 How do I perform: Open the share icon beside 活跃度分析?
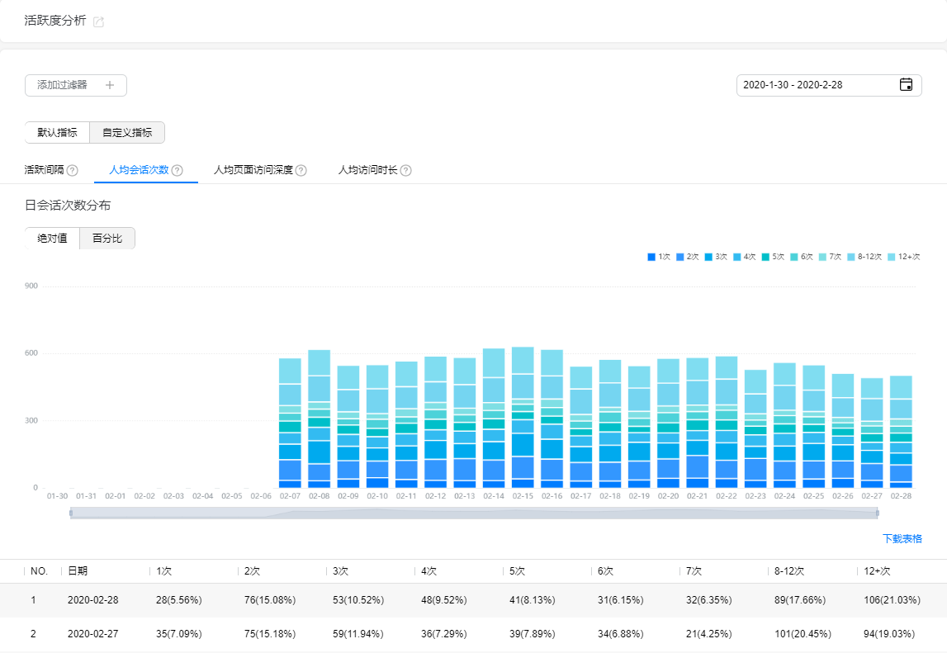pyautogui.click(x=98, y=21)
